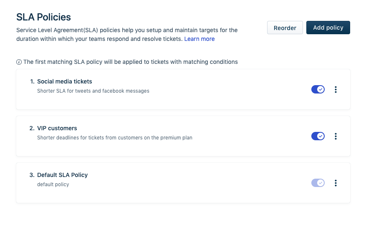Follow the Learn more link
The width and height of the screenshot is (366, 230).
199,39
